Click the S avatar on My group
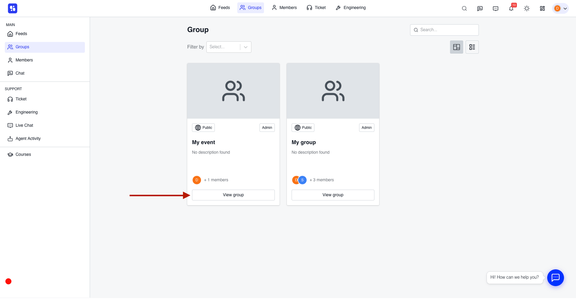This screenshot has height=305, width=576. 302,180
